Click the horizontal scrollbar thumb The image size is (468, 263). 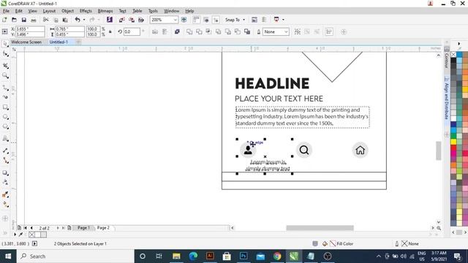(320, 228)
